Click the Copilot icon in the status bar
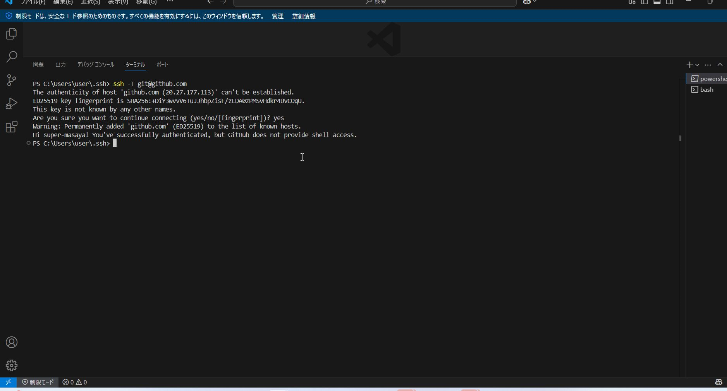 pos(718,382)
